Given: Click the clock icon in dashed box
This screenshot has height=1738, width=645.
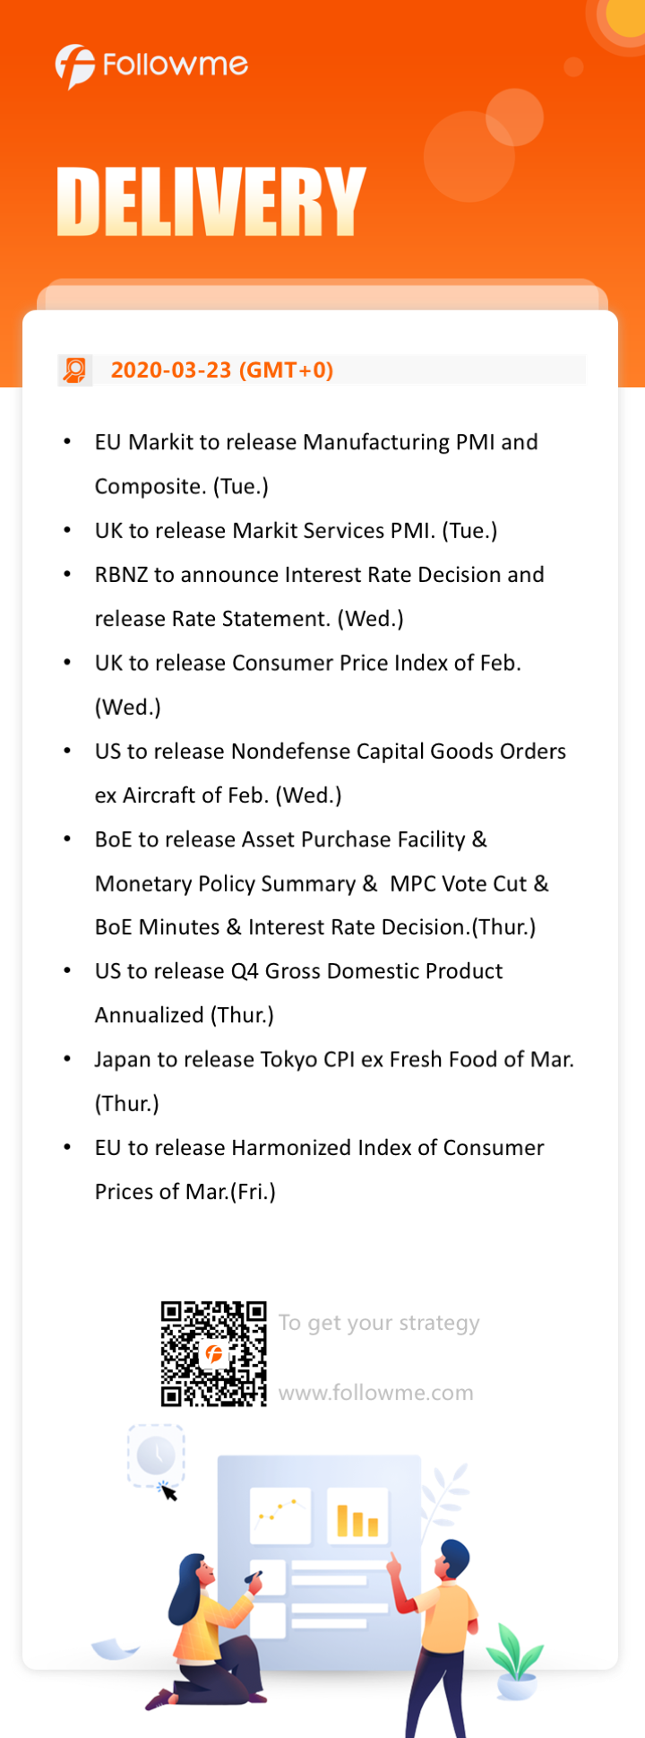Looking at the screenshot, I should [156, 1455].
